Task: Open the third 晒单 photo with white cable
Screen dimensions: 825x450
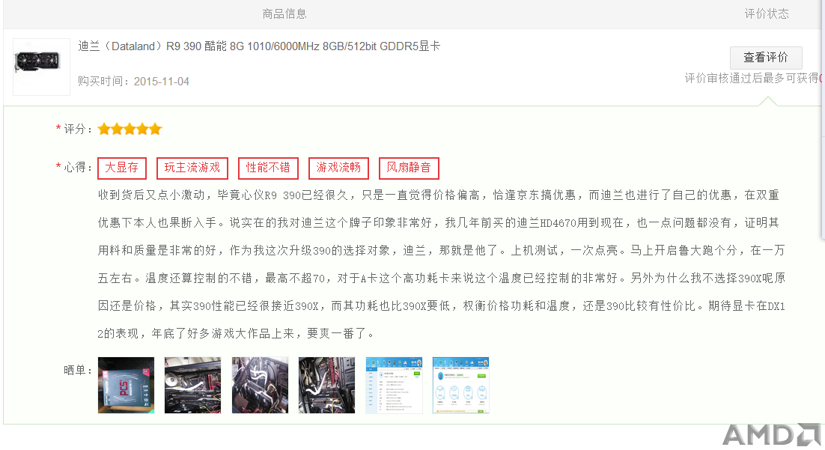Action: pos(260,386)
